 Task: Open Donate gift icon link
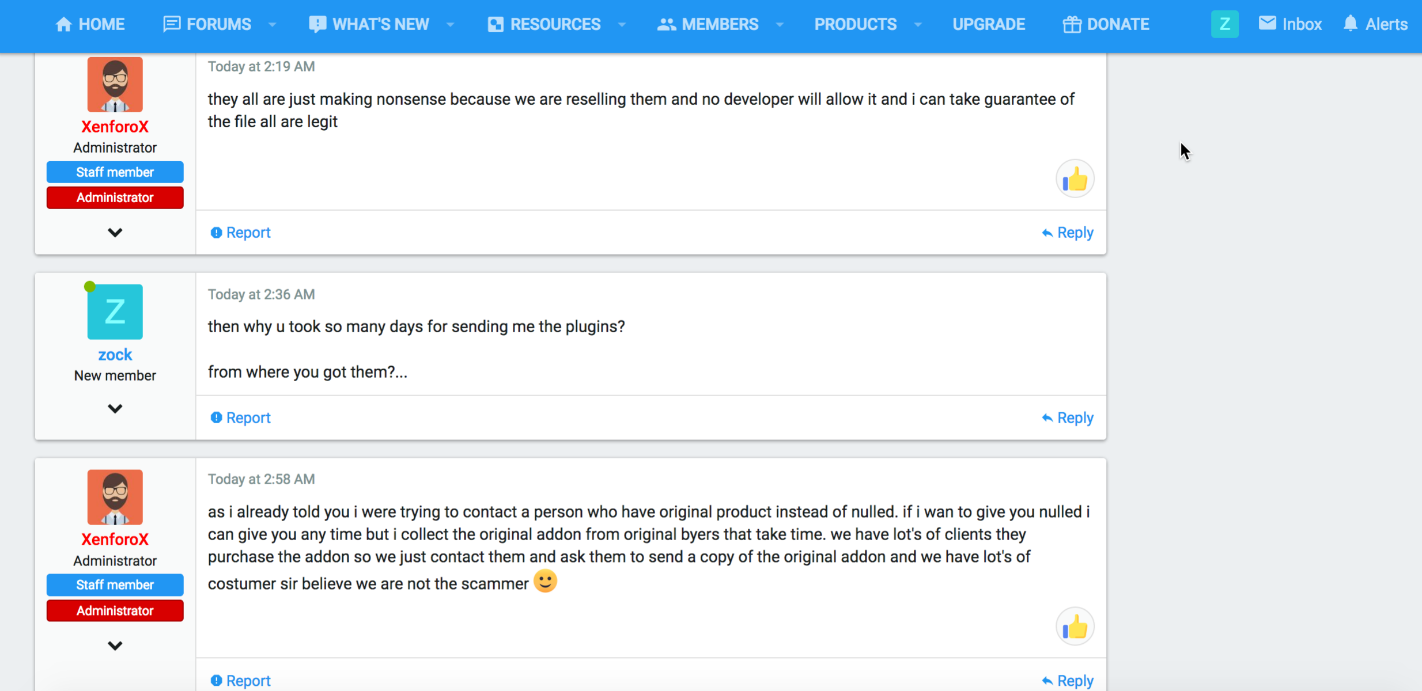pos(1072,24)
